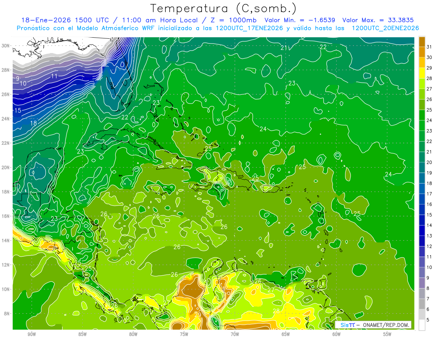The height and width of the screenshot is (339, 439).
Task: Click the 90W longitude axis label
Action: [32, 334]
